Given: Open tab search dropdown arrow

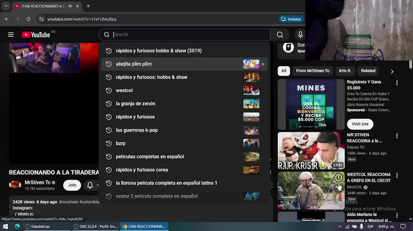Looking at the screenshot, I should coord(6,6).
